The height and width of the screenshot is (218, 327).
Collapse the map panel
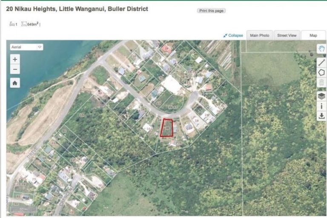coord(233,36)
